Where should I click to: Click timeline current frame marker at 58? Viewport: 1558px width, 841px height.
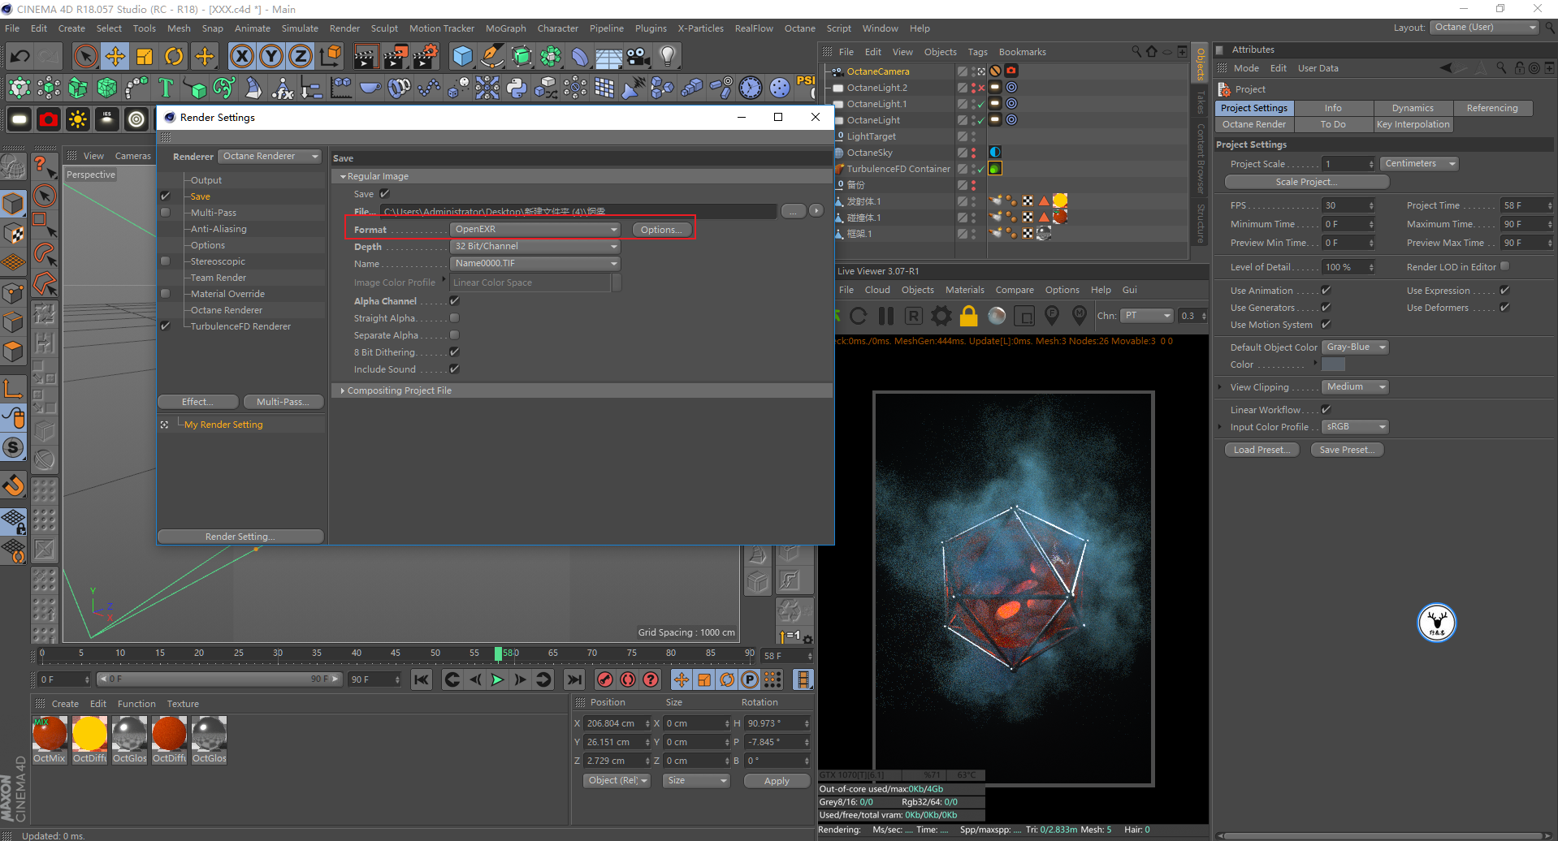click(x=498, y=653)
